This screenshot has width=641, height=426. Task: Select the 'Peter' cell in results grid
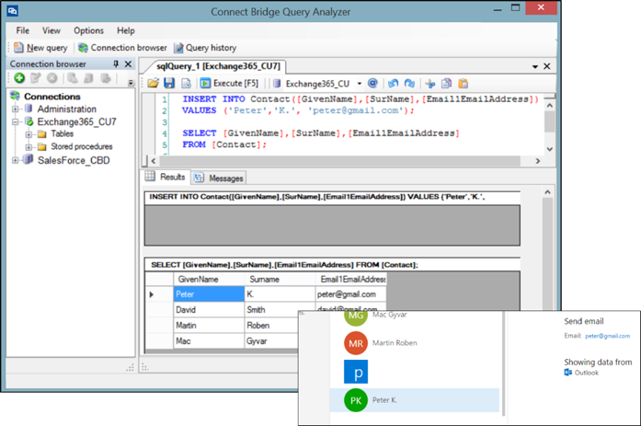pos(209,294)
